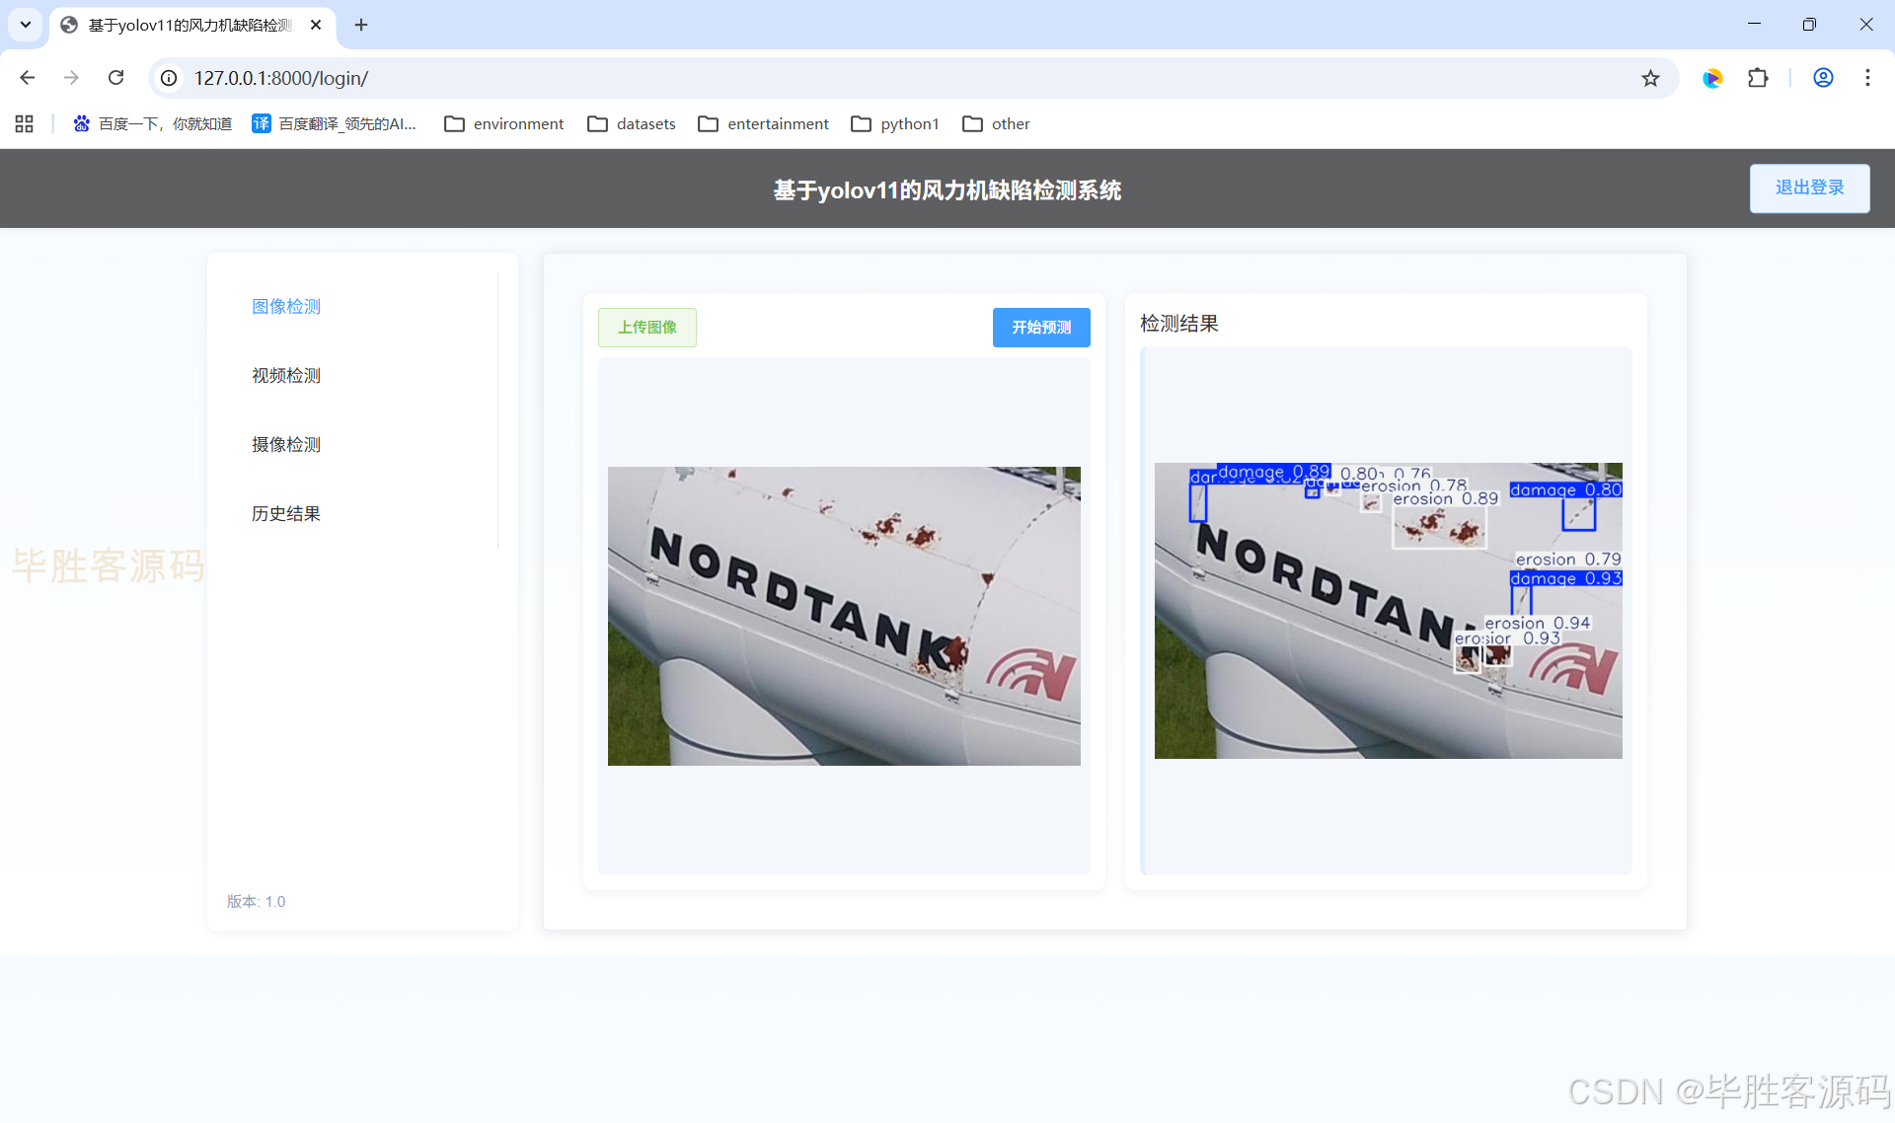
Task: Open the Extensions puzzle icon
Action: coord(1758,78)
